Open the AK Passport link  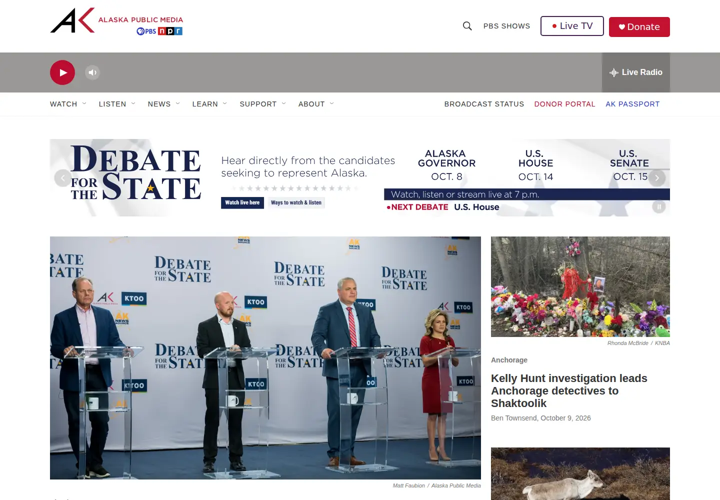(x=632, y=104)
